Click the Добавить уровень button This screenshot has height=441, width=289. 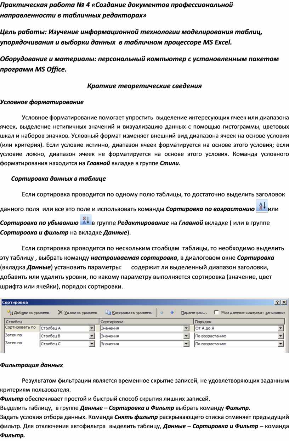coord(28,313)
